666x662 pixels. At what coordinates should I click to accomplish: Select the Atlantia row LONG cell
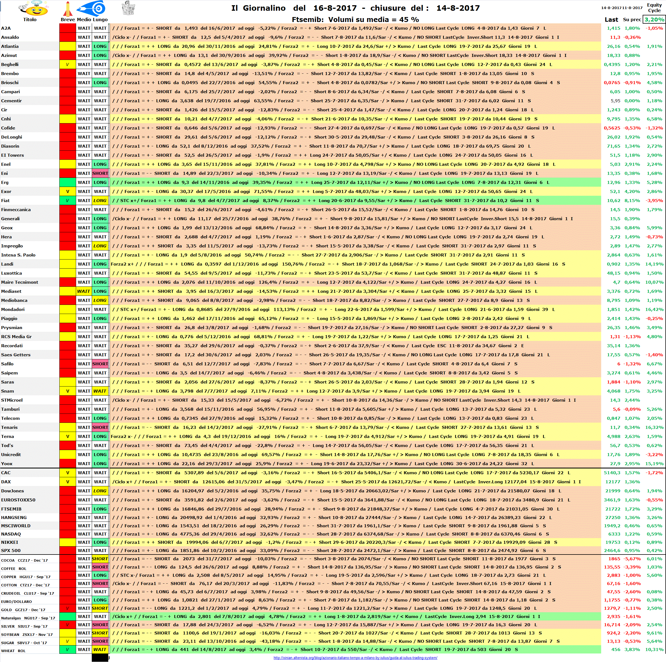[x=100, y=46]
